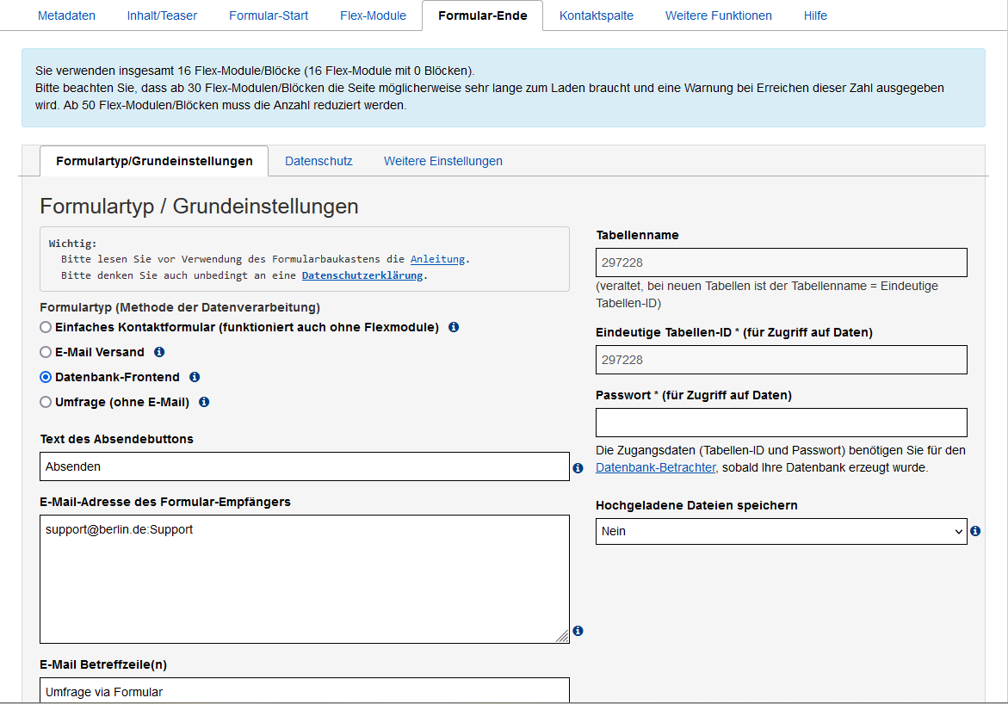
Task: Show info for Umfrage (ohne E-Mail)
Action: (204, 402)
